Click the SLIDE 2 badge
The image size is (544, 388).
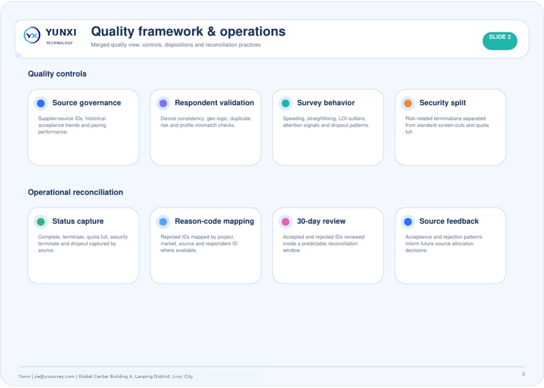[500, 41]
